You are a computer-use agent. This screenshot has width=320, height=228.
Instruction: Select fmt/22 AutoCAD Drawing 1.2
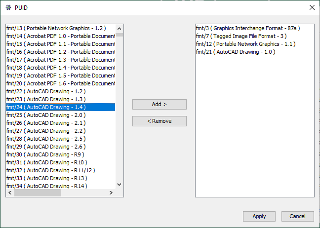pos(61,91)
